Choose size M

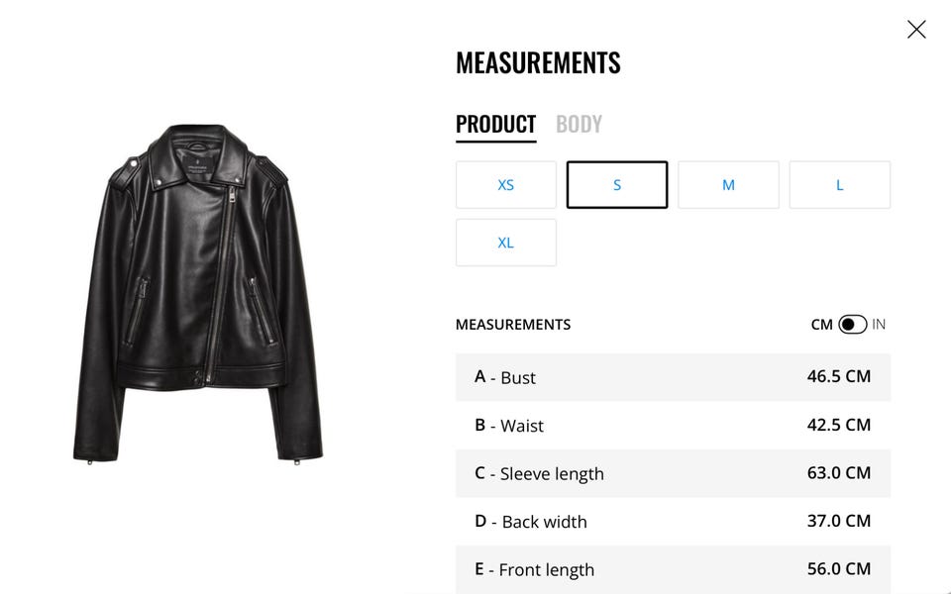coord(728,185)
